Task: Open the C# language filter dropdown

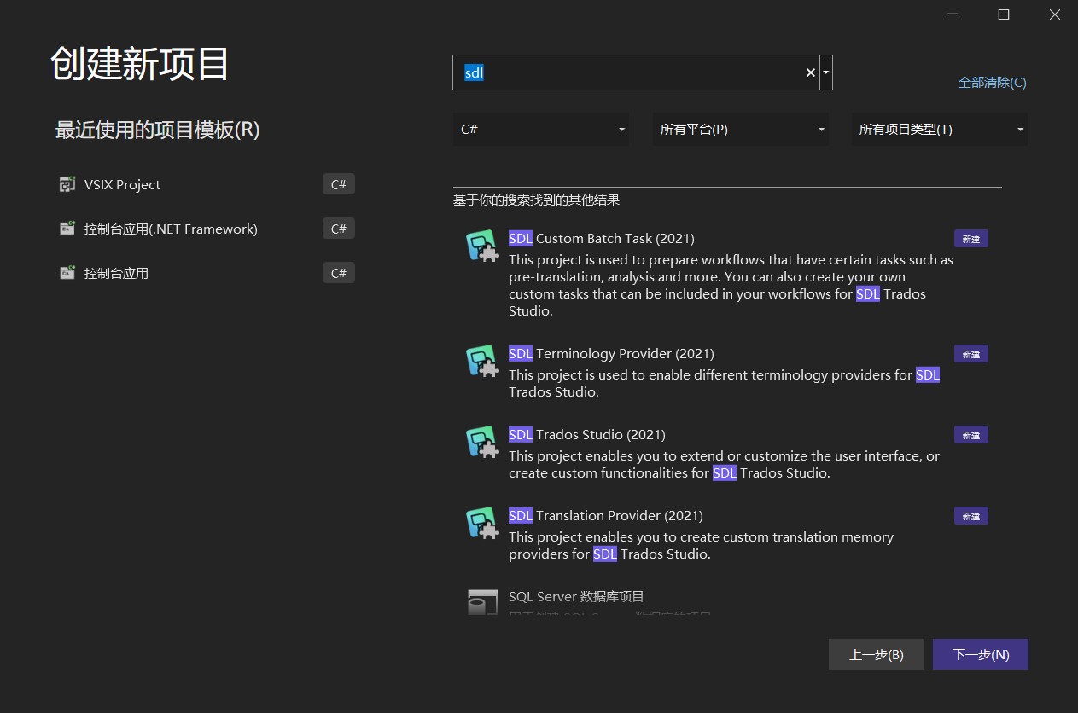Action: pyautogui.click(x=541, y=130)
